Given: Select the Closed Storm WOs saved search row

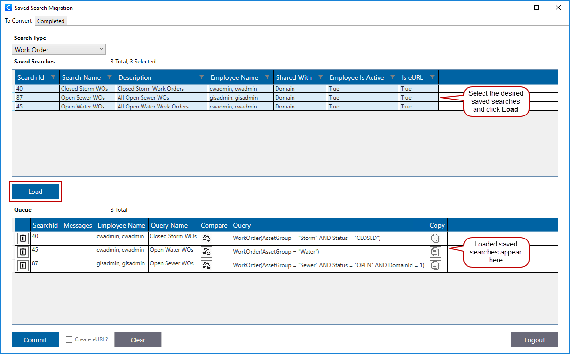Looking at the screenshot, I should click(227, 88).
